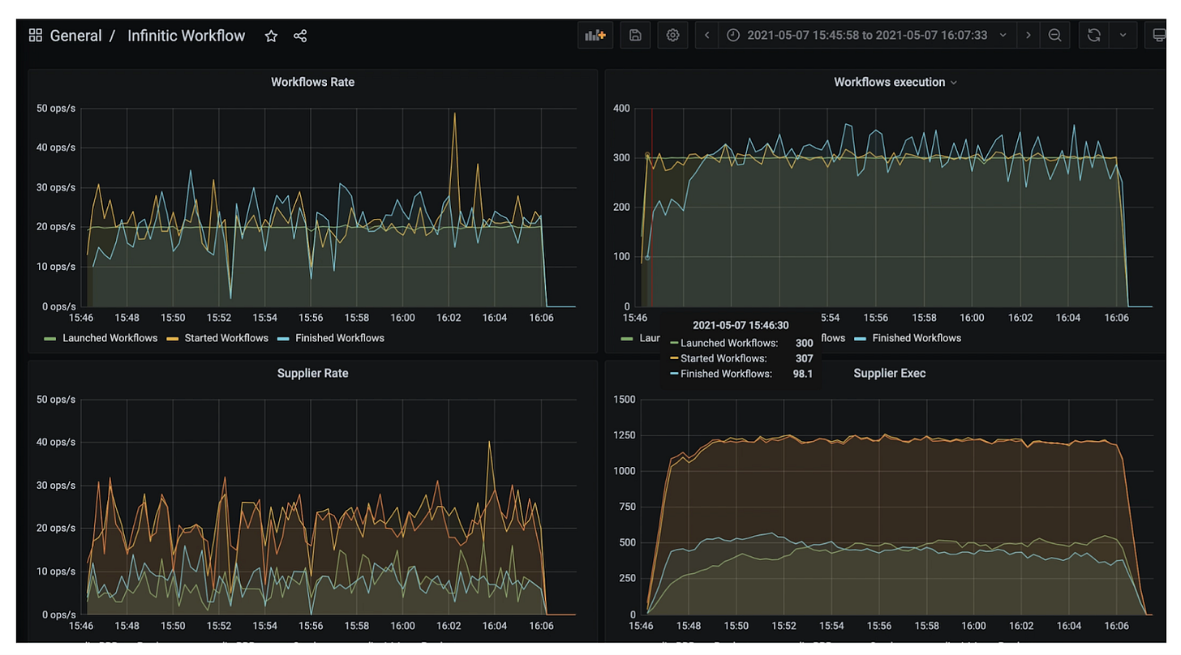Click the share dashboard icon
1181x655 pixels.
click(x=300, y=36)
